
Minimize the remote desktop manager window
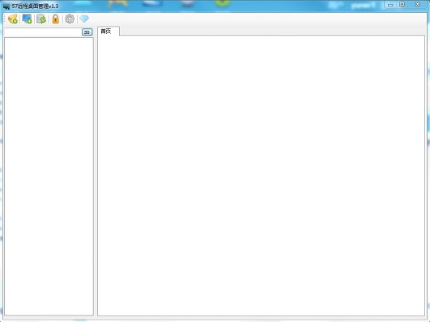390,5
